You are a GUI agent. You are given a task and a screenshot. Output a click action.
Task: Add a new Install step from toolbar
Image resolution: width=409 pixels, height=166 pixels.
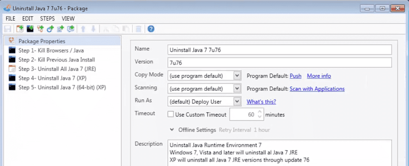click(x=20, y=29)
